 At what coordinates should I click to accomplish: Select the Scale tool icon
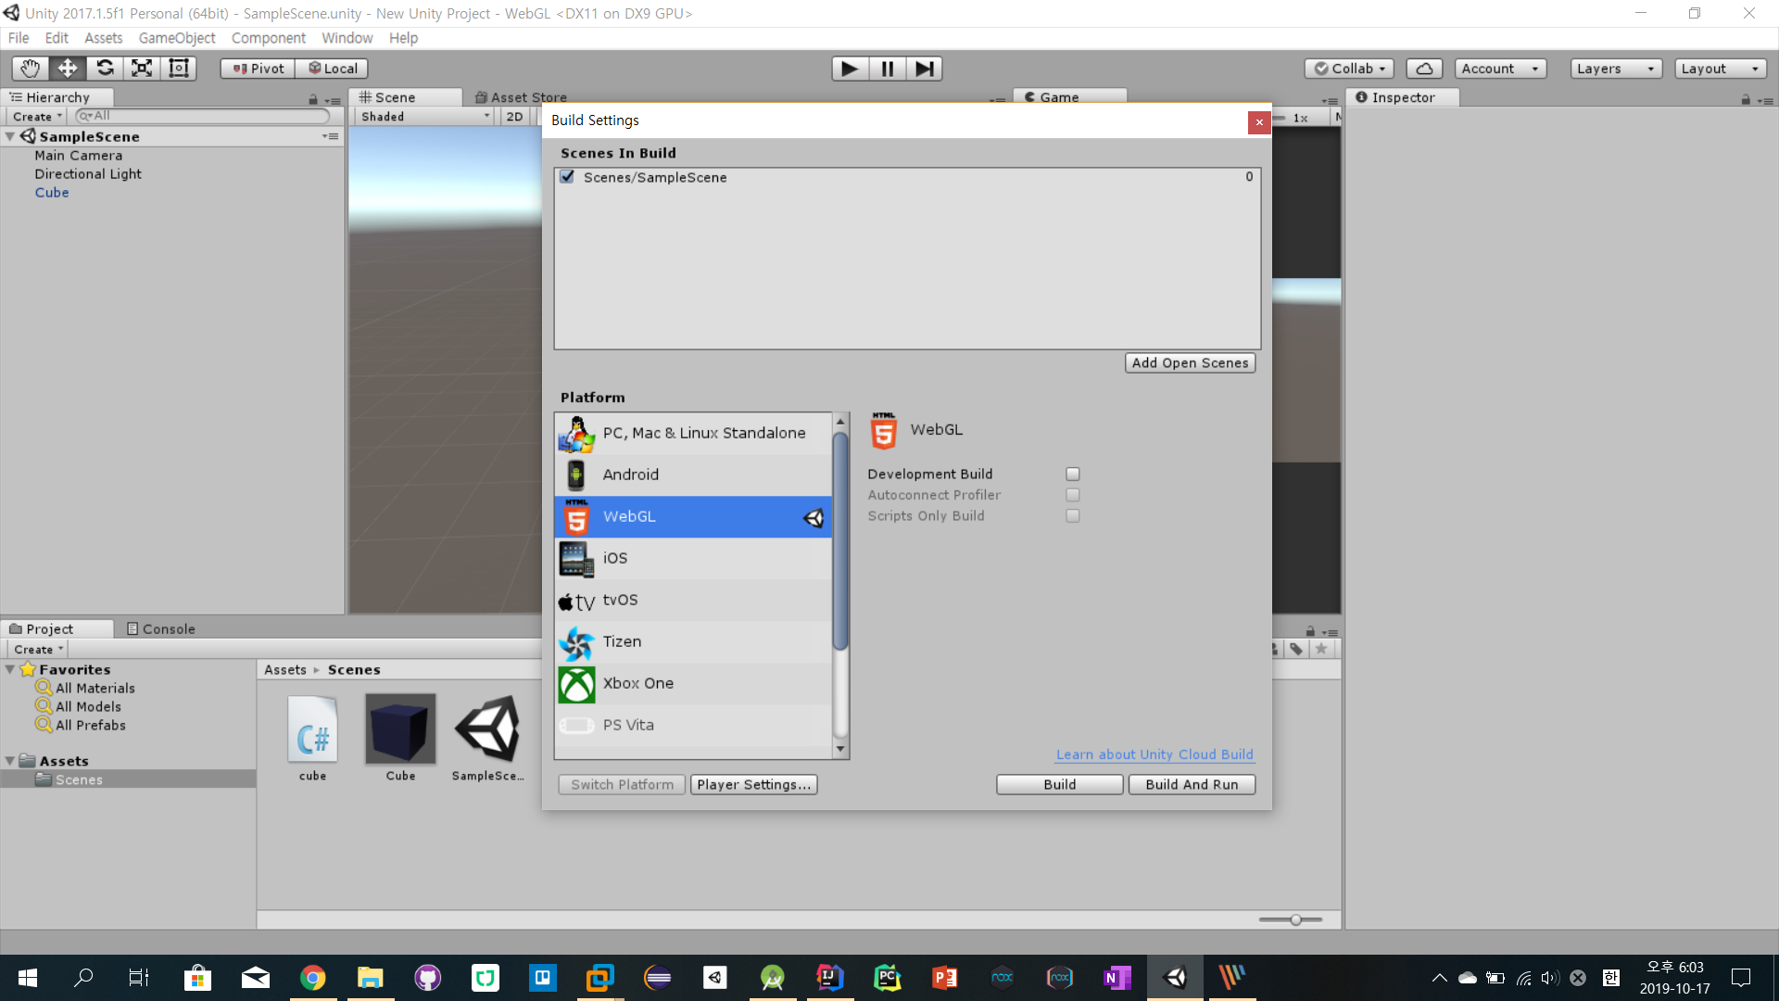pyautogui.click(x=142, y=69)
